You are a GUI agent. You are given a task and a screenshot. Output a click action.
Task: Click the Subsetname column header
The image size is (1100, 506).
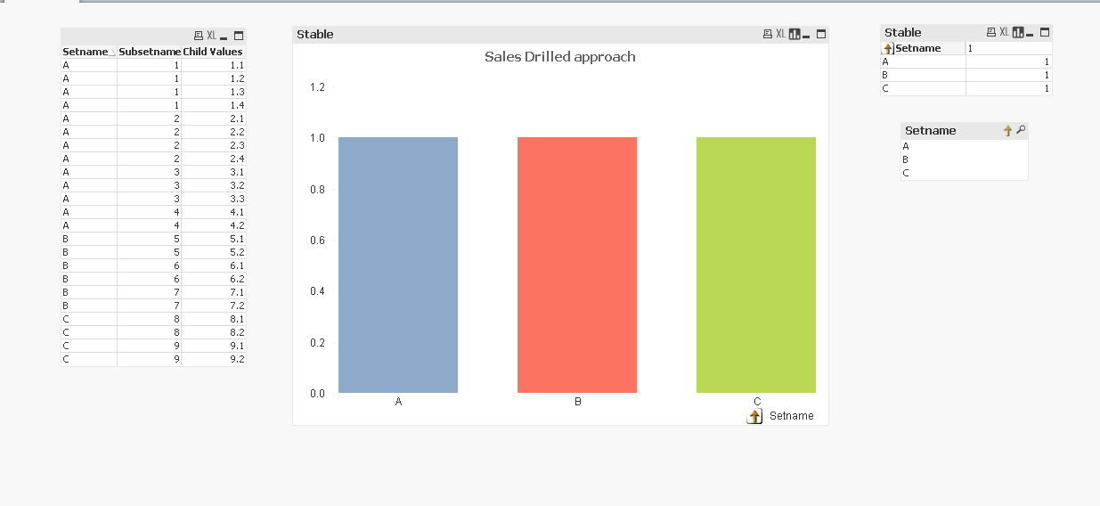149,52
